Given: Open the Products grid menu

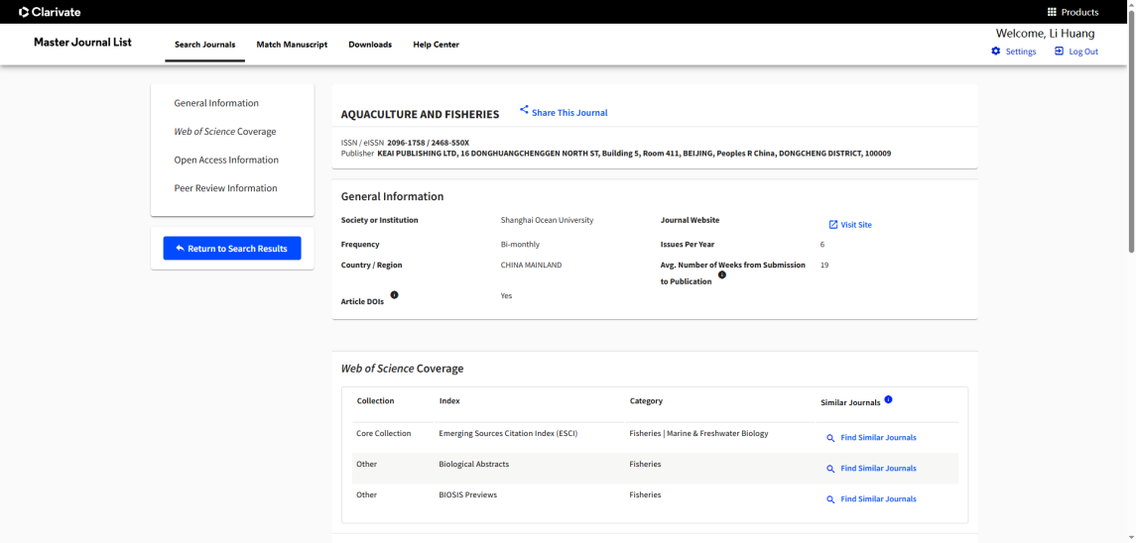Looking at the screenshot, I should [1052, 12].
